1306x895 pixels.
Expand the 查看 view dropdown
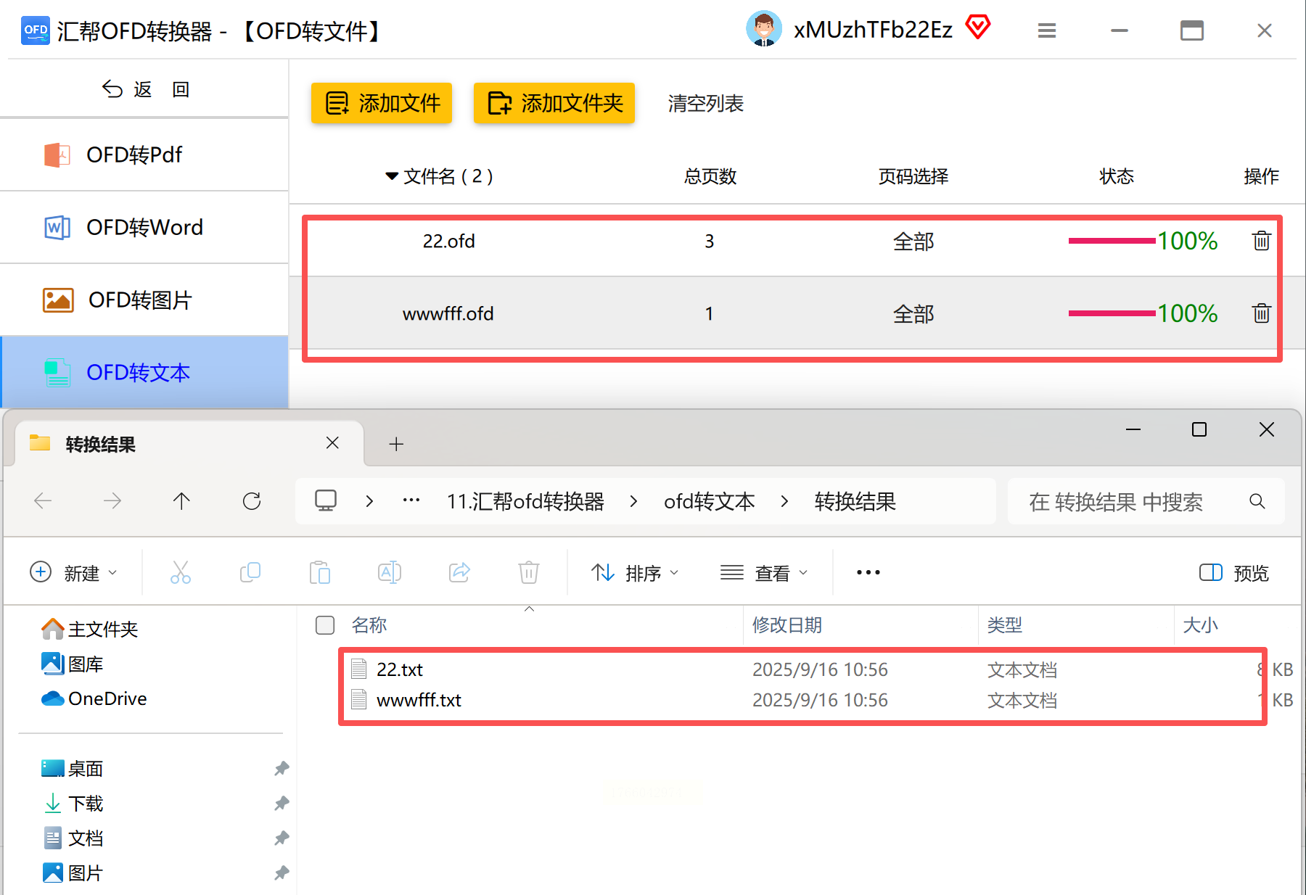pos(764,573)
